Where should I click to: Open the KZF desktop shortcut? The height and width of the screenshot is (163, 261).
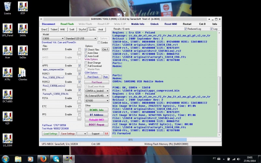tap(8, 118)
